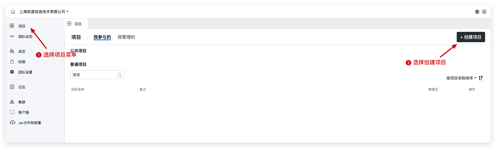Click the 团队设置 gear icon
The height and width of the screenshot is (148, 496).
(12, 72)
